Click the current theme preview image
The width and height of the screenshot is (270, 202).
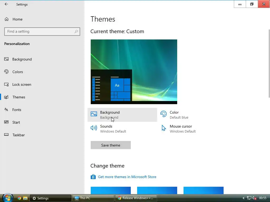134,72
